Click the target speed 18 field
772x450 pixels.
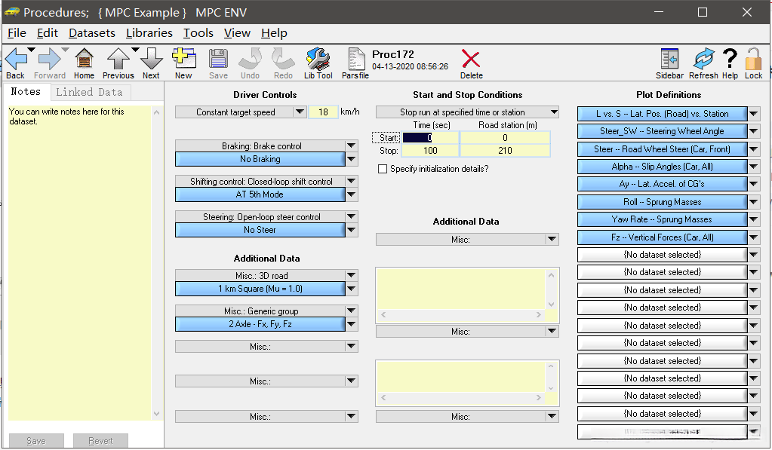pos(324,112)
